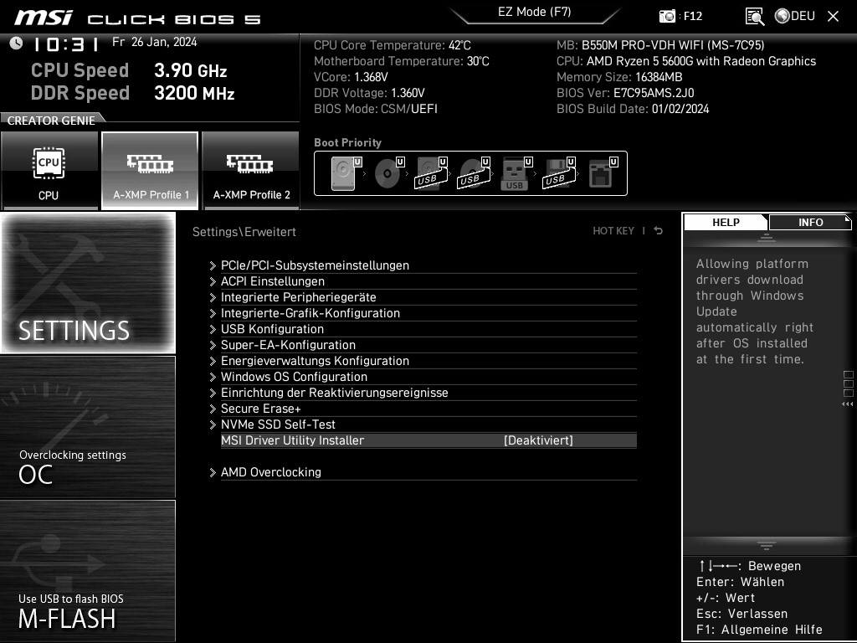
Task: Click the CPU AMD Ryzen 5 5600G text
Action: (686, 61)
